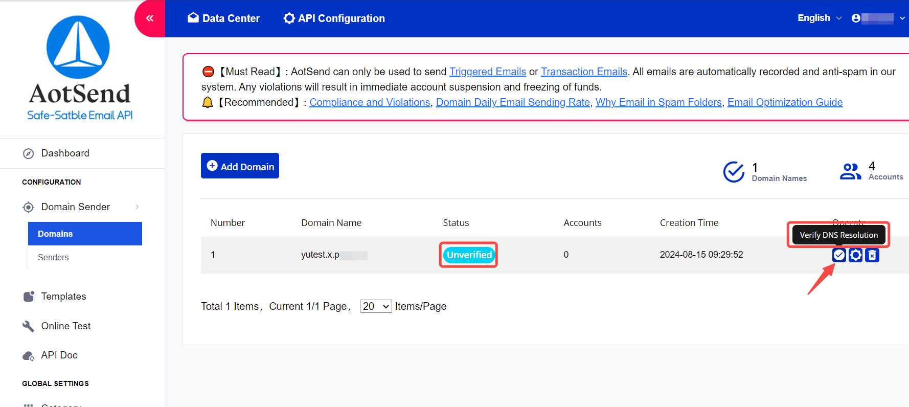Delete the yutest domain row

pos(872,255)
